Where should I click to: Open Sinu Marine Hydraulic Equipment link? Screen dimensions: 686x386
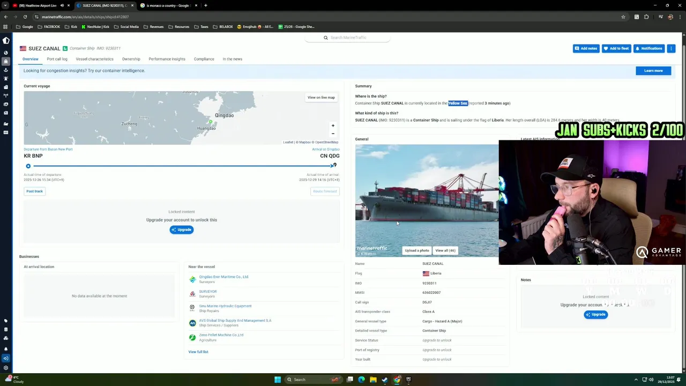(x=225, y=306)
